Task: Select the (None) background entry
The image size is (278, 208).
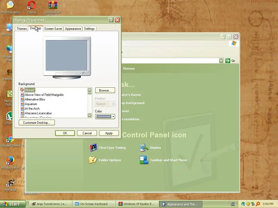Action: (x=30, y=90)
